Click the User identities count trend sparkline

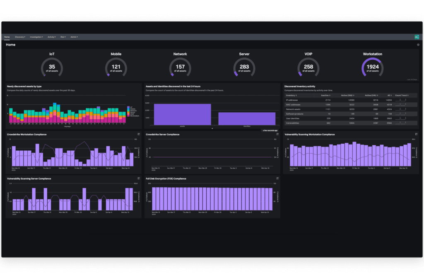click(x=400, y=118)
